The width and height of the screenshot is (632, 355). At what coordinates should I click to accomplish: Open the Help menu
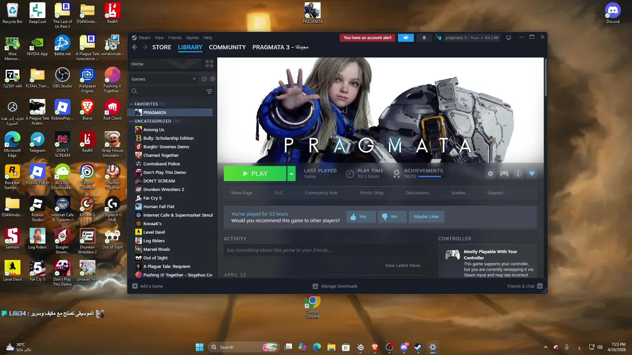[x=208, y=37]
